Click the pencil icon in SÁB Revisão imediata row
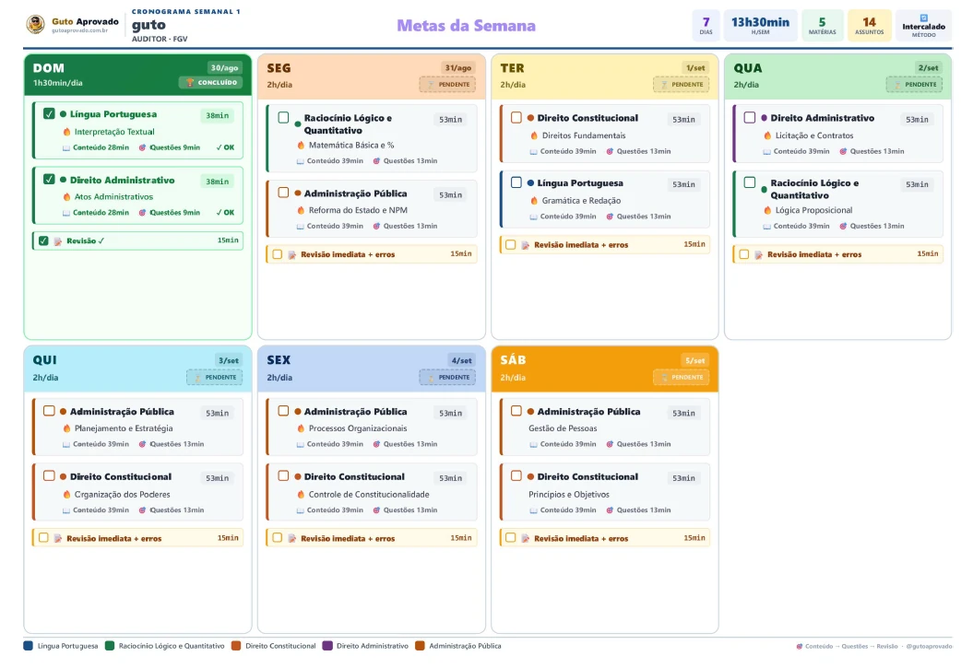 point(525,538)
